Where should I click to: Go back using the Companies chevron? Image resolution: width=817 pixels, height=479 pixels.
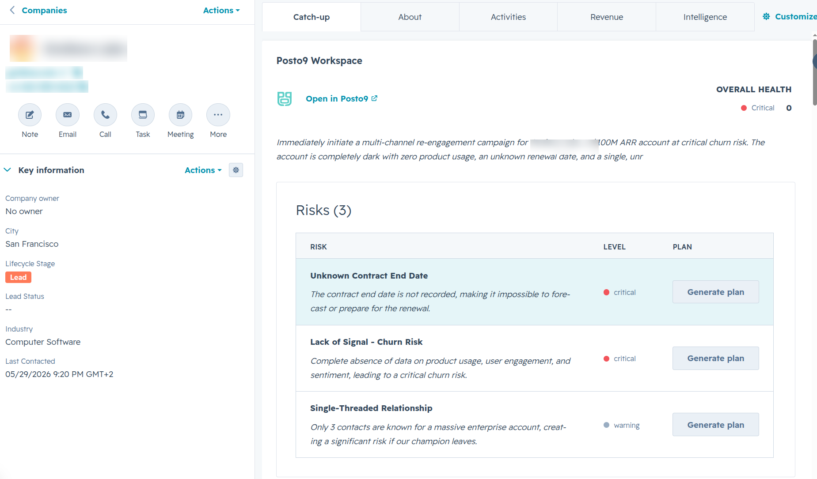[x=12, y=10]
